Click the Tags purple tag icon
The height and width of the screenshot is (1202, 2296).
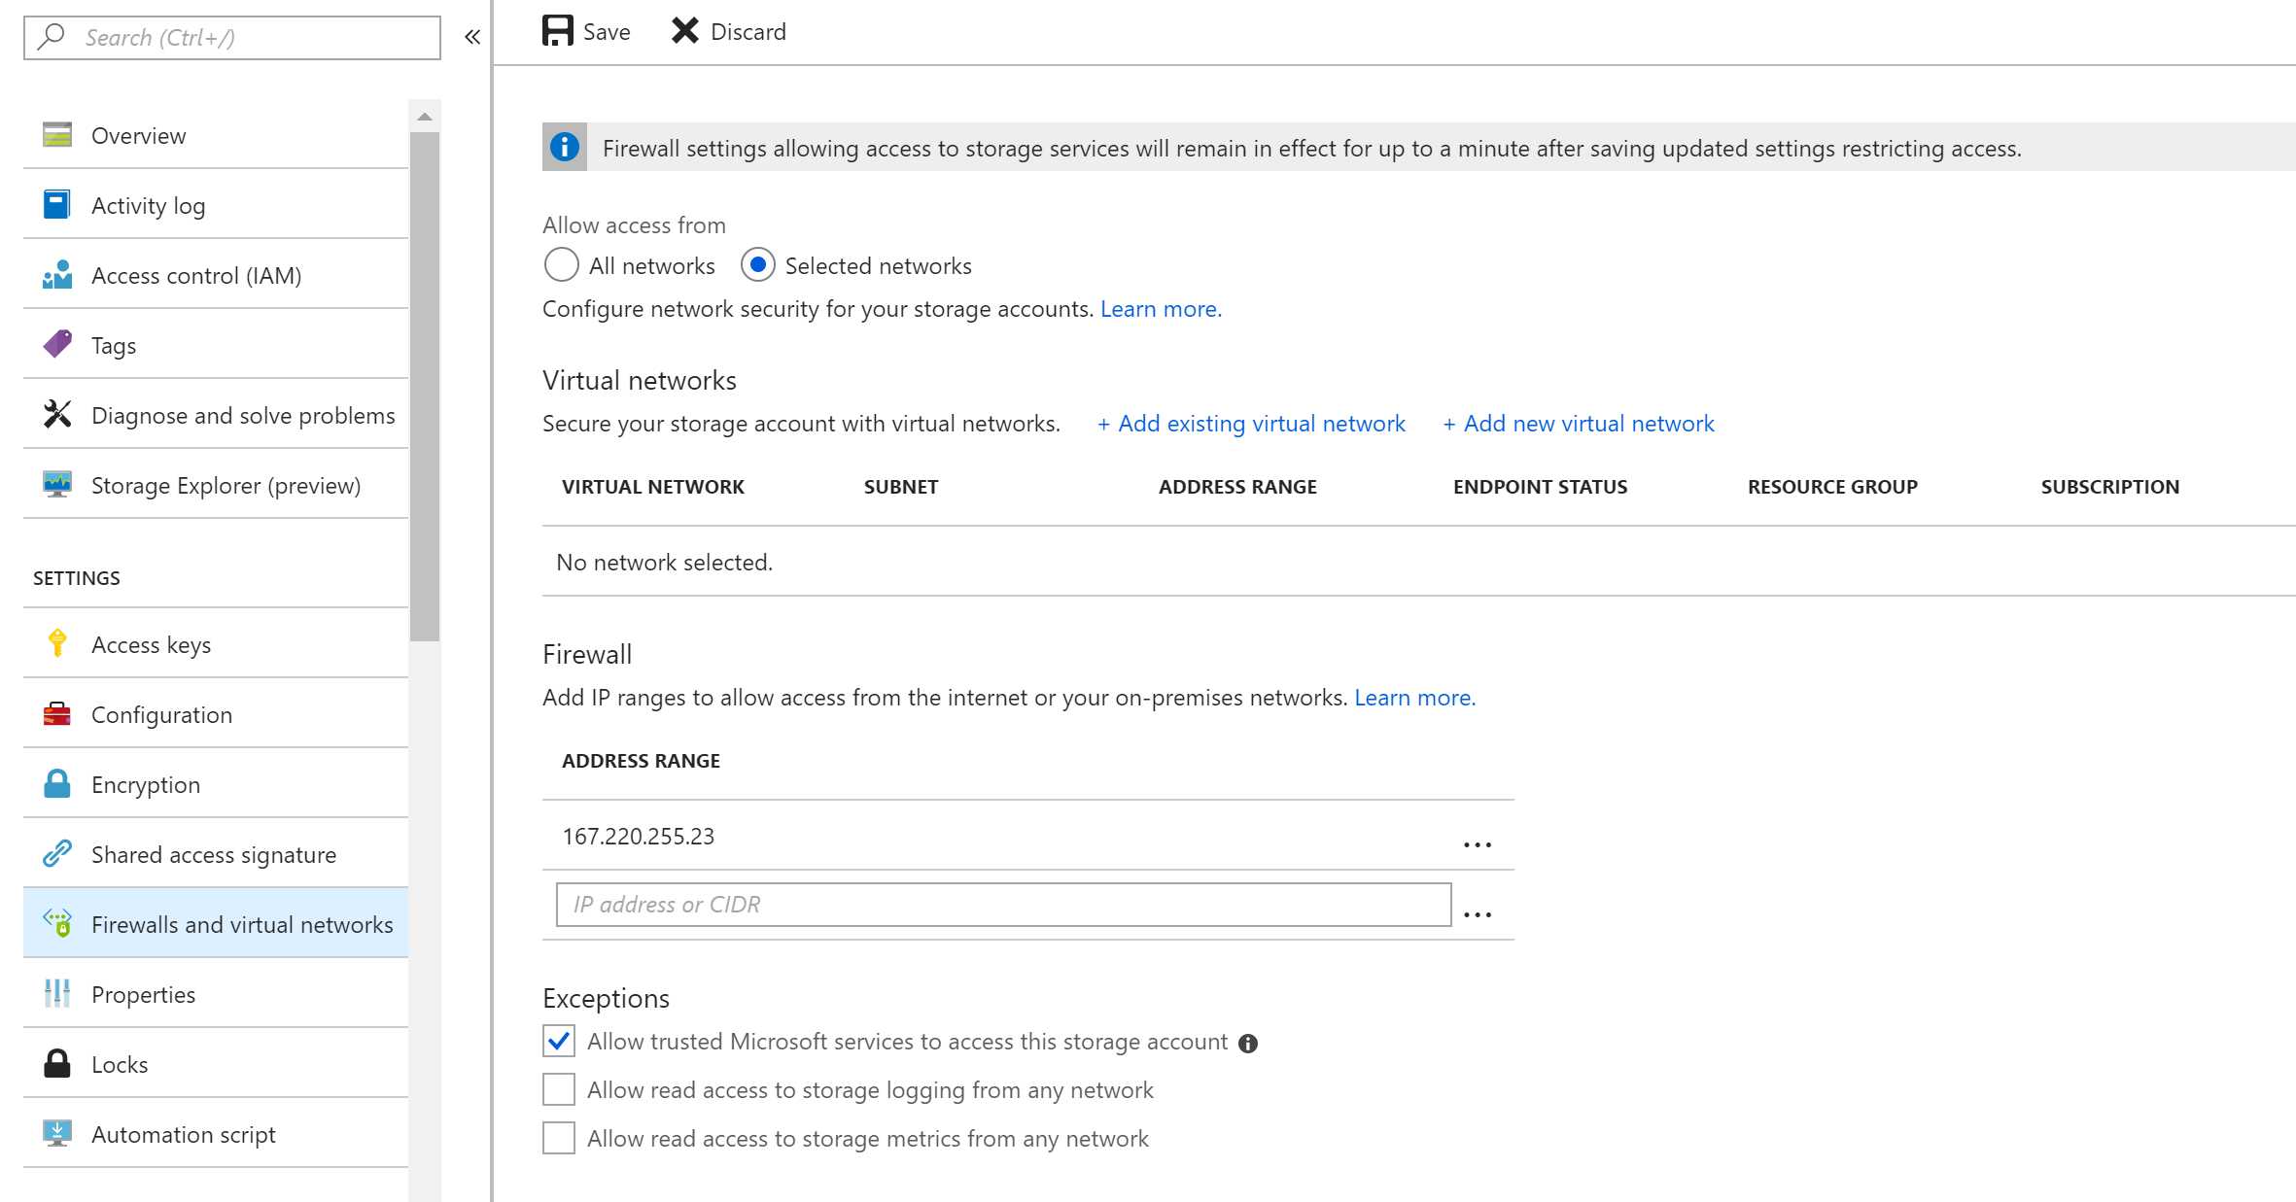point(57,344)
